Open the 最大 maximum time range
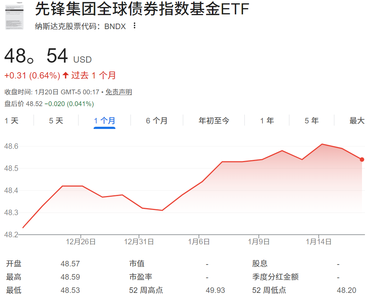The height and width of the screenshot is (294, 369). click(x=356, y=120)
